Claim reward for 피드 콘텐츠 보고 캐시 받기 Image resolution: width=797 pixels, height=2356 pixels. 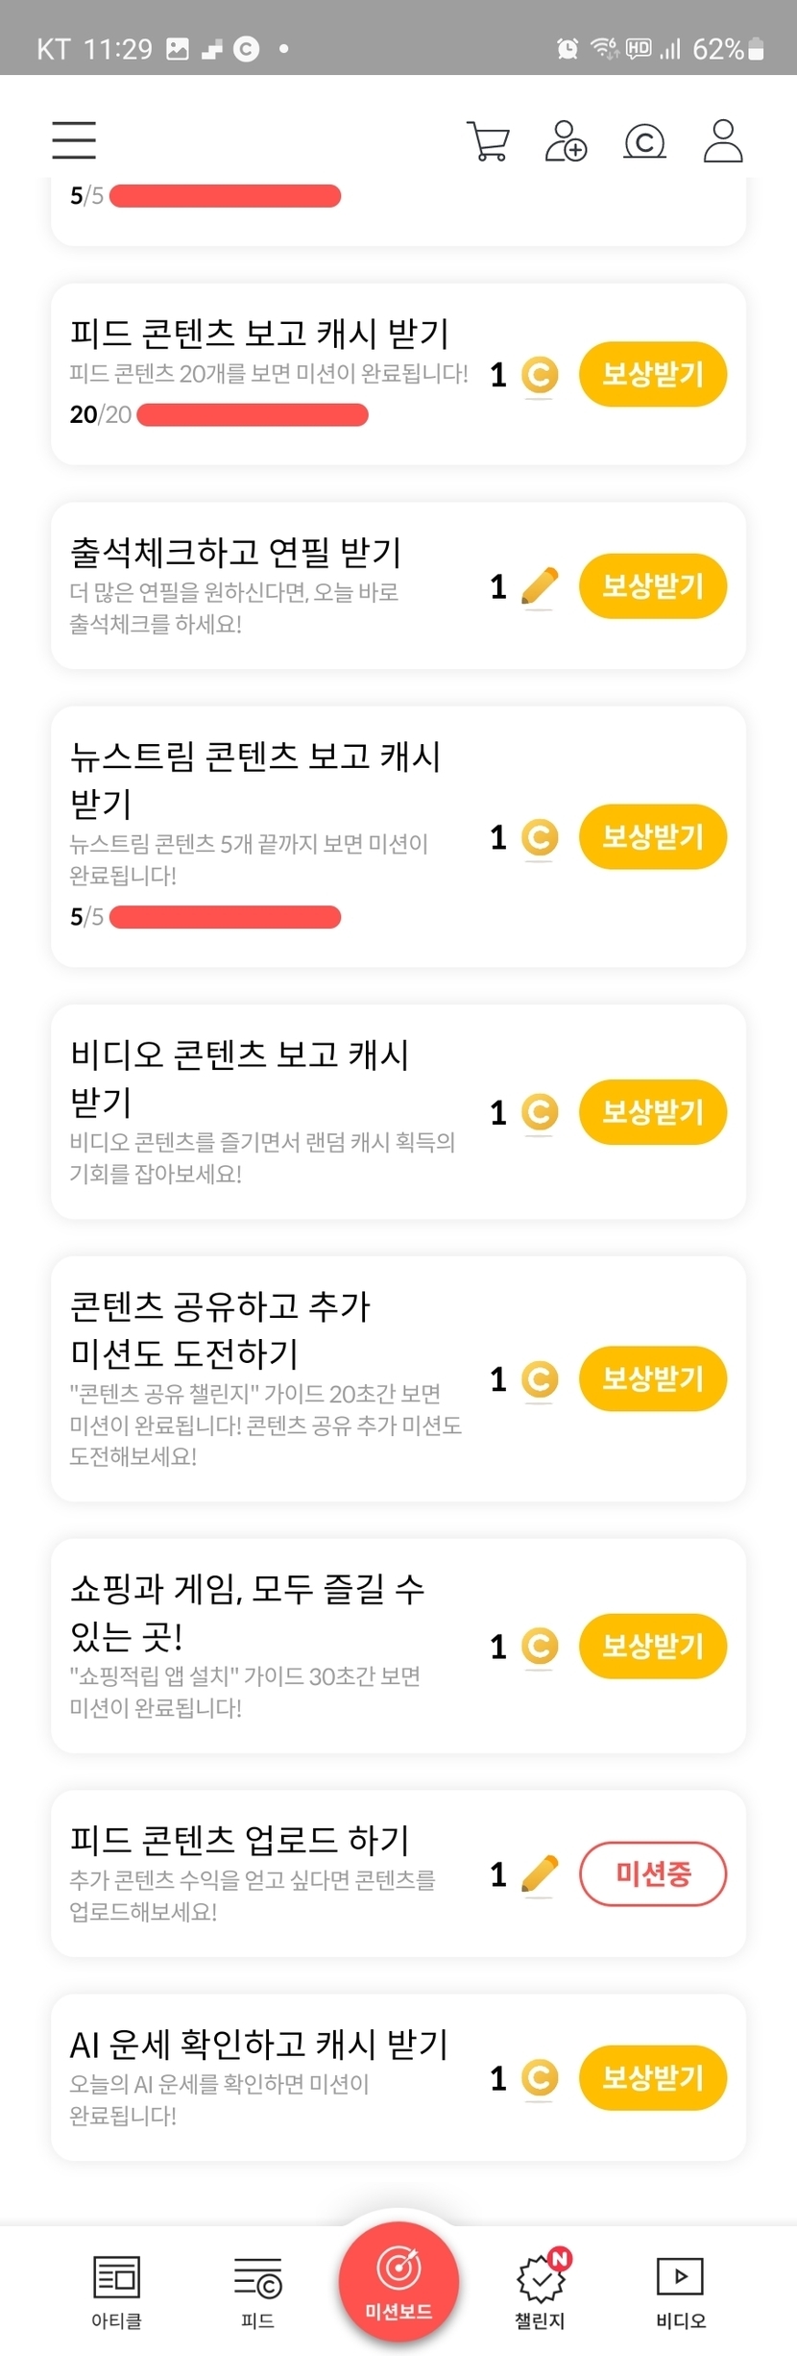click(653, 374)
